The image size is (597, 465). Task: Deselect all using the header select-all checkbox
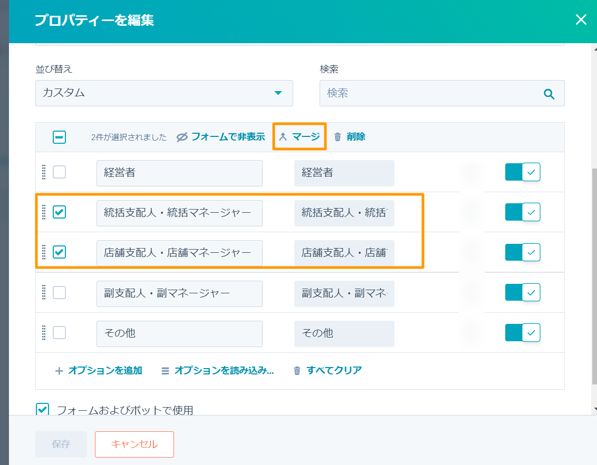click(x=60, y=137)
